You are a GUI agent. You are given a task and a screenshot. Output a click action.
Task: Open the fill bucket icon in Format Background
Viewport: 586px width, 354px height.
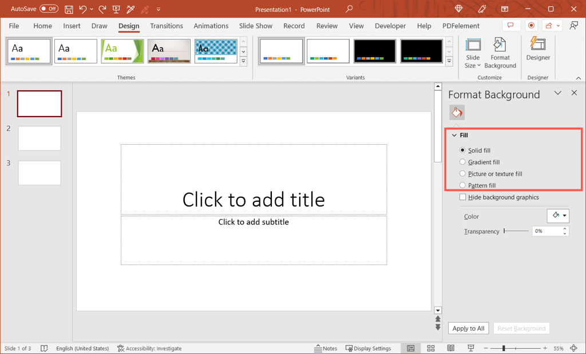tap(456, 112)
